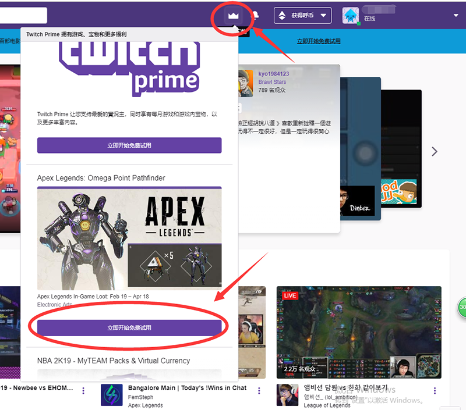
Task: Open the Get Bits (获得呼币) dropdown
Action: (x=302, y=16)
